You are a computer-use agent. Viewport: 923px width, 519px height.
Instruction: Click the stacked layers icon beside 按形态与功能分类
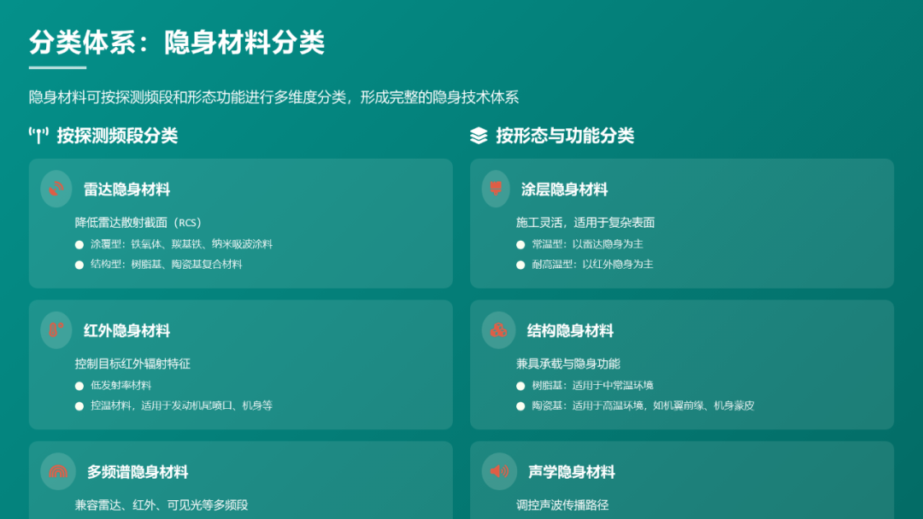tap(478, 134)
